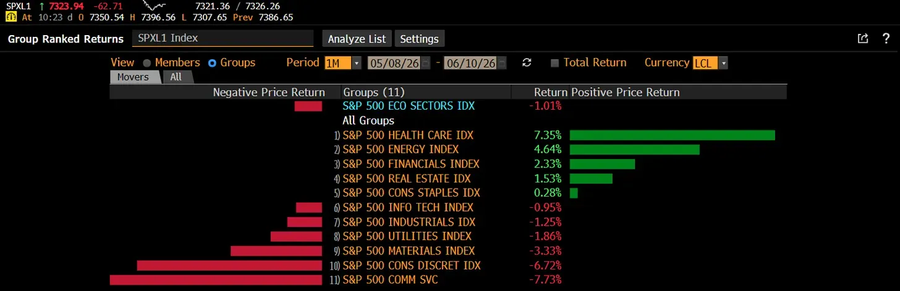Expand the Period 1M dropdown
The image size is (900, 291).
click(342, 63)
